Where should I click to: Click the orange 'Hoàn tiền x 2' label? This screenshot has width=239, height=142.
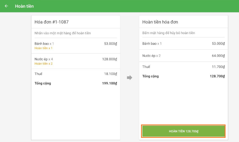click(44, 64)
